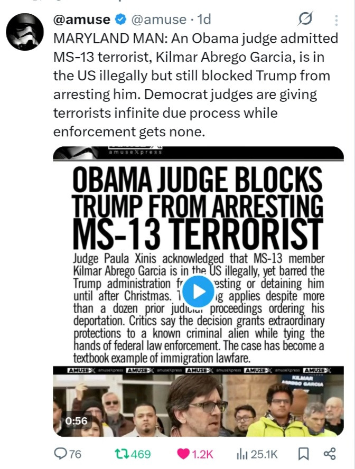Click the 25.1K views count
The height and width of the screenshot is (469, 355).
tap(264, 454)
